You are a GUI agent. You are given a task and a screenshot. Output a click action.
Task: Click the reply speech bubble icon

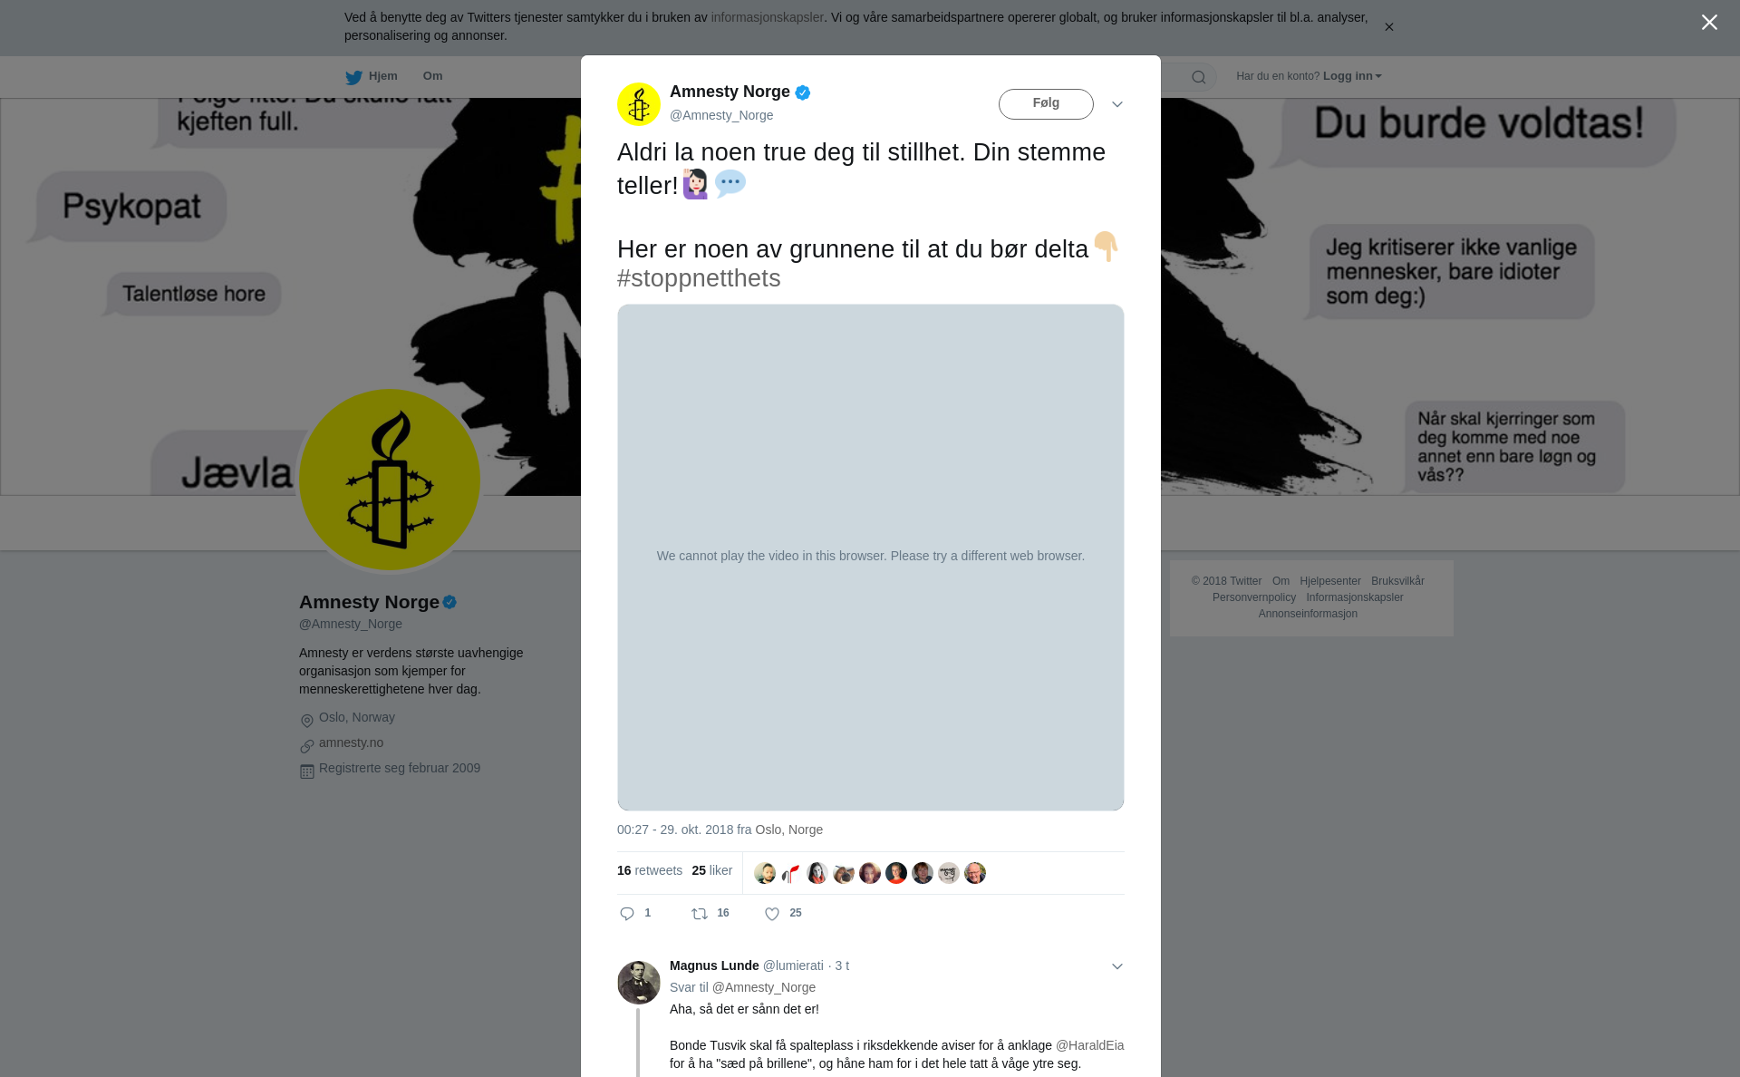pos(627,914)
